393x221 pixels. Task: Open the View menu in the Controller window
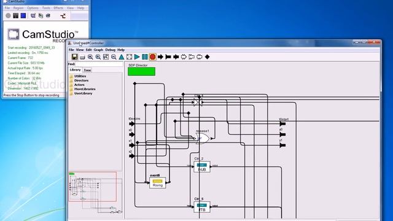80,50
